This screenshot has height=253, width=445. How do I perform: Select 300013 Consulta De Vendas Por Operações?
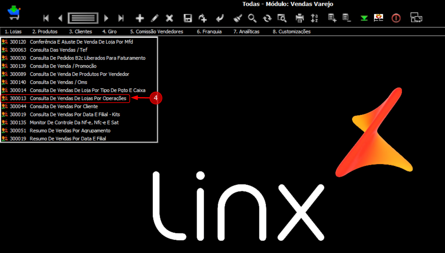[x=79, y=98]
